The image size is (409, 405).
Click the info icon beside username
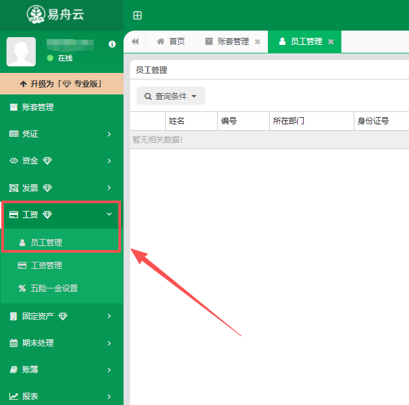pyautogui.click(x=112, y=44)
